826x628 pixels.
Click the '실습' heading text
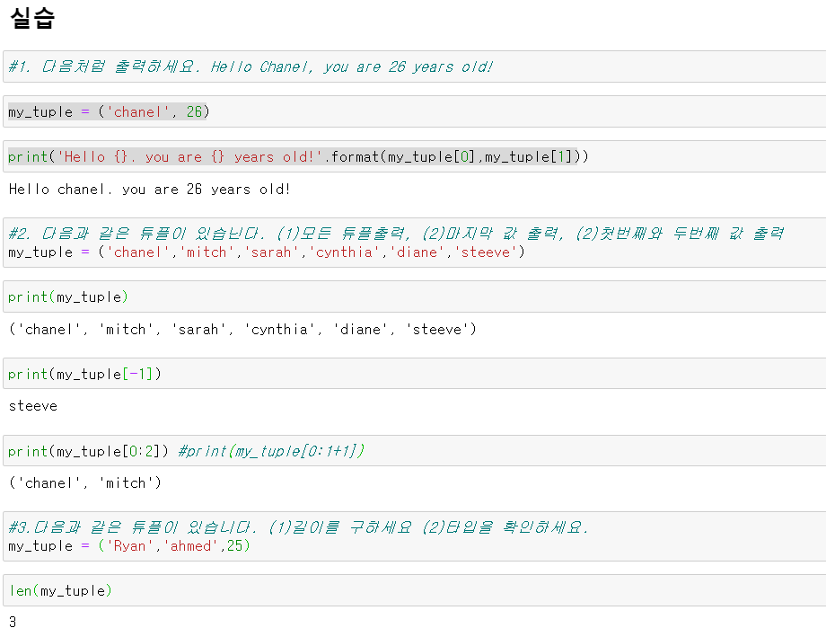click(x=32, y=19)
